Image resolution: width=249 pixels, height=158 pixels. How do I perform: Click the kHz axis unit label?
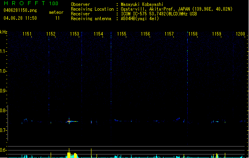click(x=4, y=32)
